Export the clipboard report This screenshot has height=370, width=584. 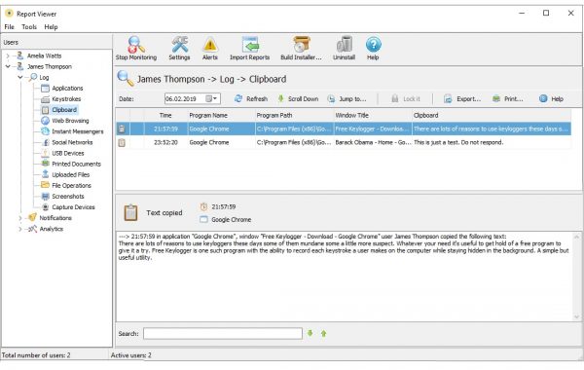click(x=462, y=98)
